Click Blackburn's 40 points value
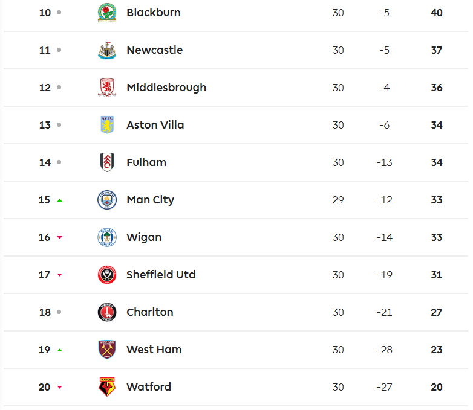The image size is (473, 410). (437, 13)
